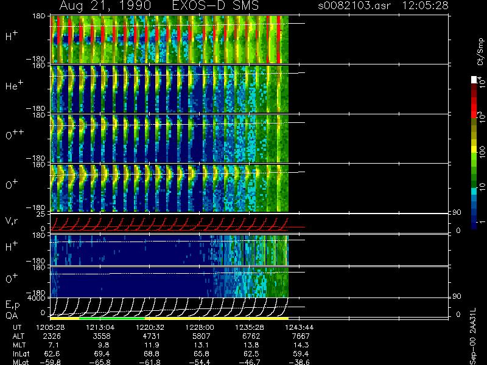Pick the cyan colorbar segment near 10
This screenshot has height=365, width=487.
474,191
